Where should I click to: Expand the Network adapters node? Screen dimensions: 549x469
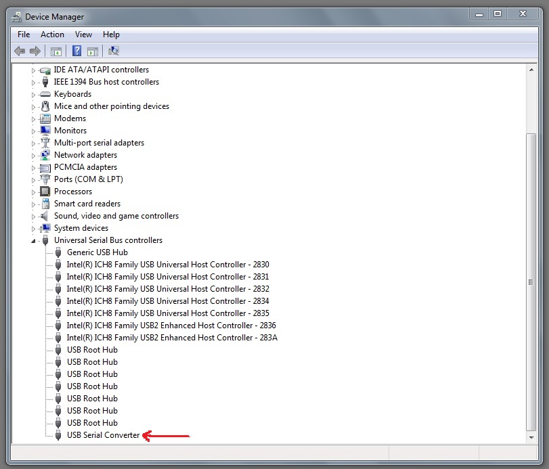click(34, 156)
